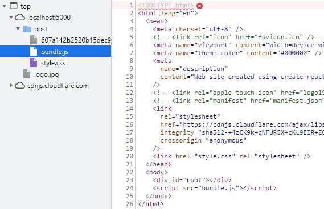
Task: Click the post folder icon
Action: coord(27,29)
